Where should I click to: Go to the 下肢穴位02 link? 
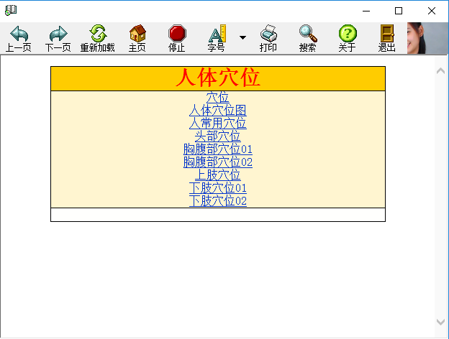(217, 201)
